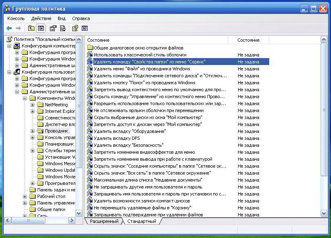Image resolution: width=331 pixels, height=238 pixels.
Task: Click the Export List toolbar icon
Action: click(63, 28)
